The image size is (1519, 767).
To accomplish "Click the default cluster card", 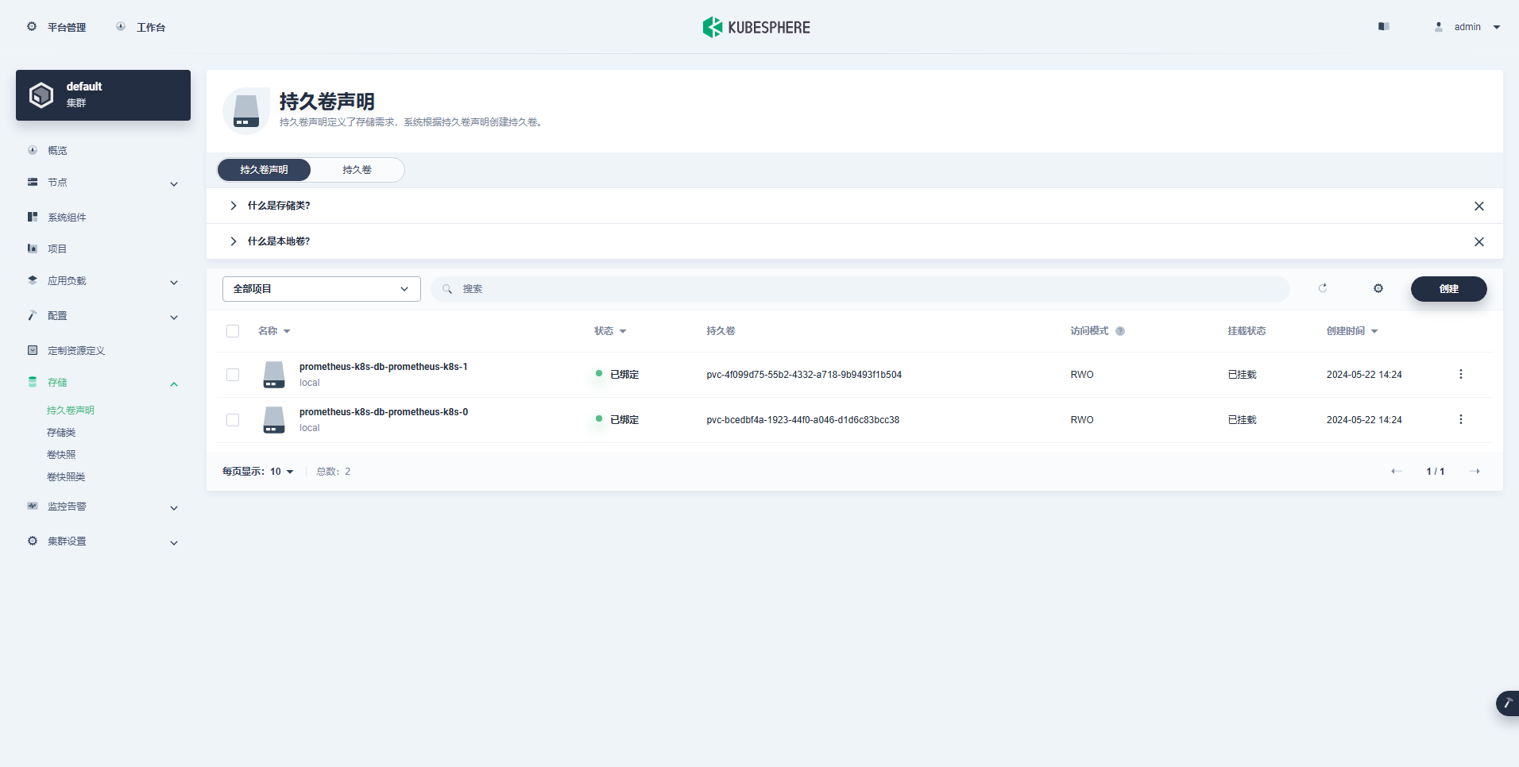I will 103,95.
